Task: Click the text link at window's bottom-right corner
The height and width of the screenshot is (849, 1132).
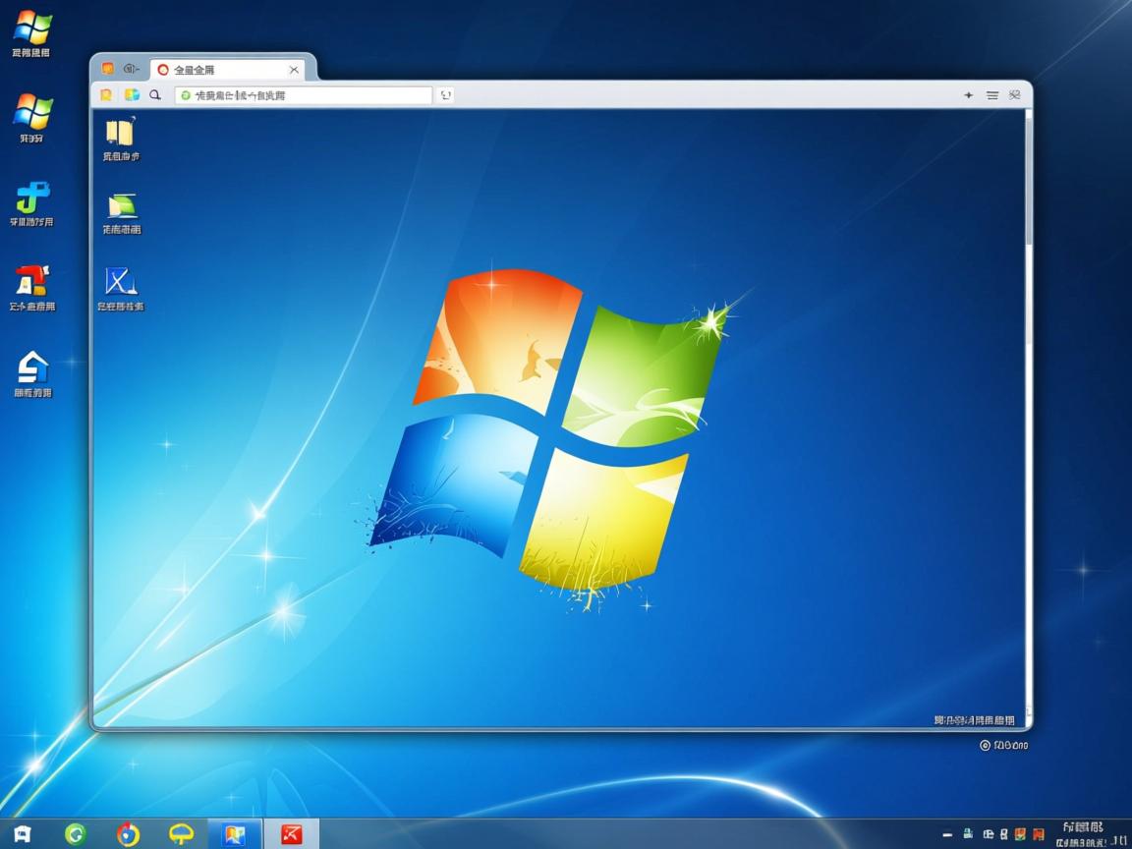Action: click(974, 720)
